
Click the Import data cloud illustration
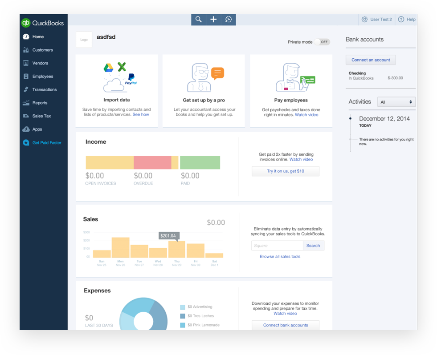tap(120, 77)
